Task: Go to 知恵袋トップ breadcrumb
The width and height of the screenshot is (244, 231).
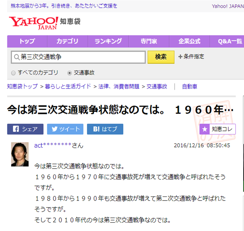Action: [x=22, y=86]
